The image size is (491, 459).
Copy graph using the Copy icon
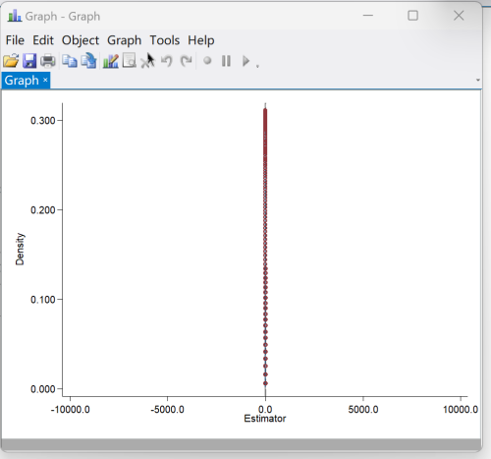pos(70,61)
